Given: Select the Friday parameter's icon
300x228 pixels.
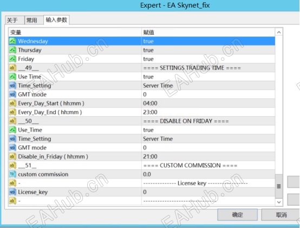Looking at the screenshot, I should pos(12,59).
